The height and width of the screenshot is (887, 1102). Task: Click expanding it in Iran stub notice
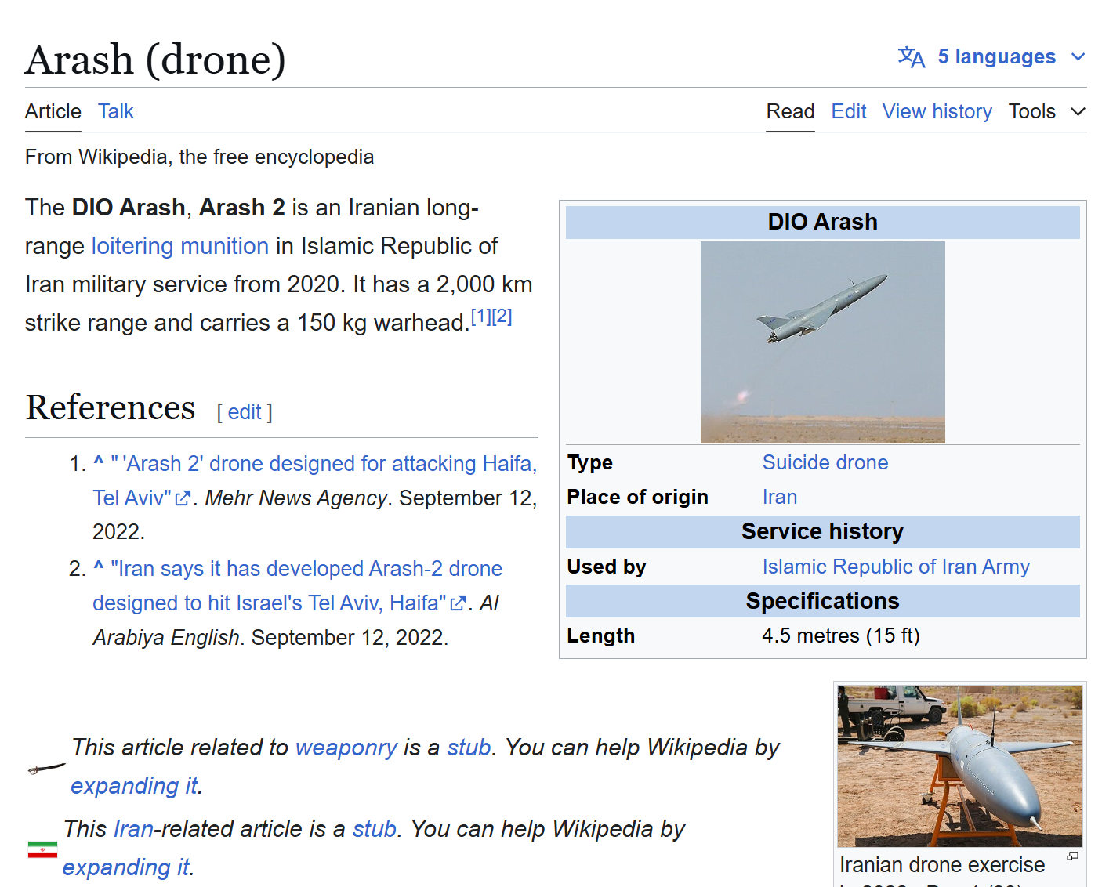tap(126, 867)
